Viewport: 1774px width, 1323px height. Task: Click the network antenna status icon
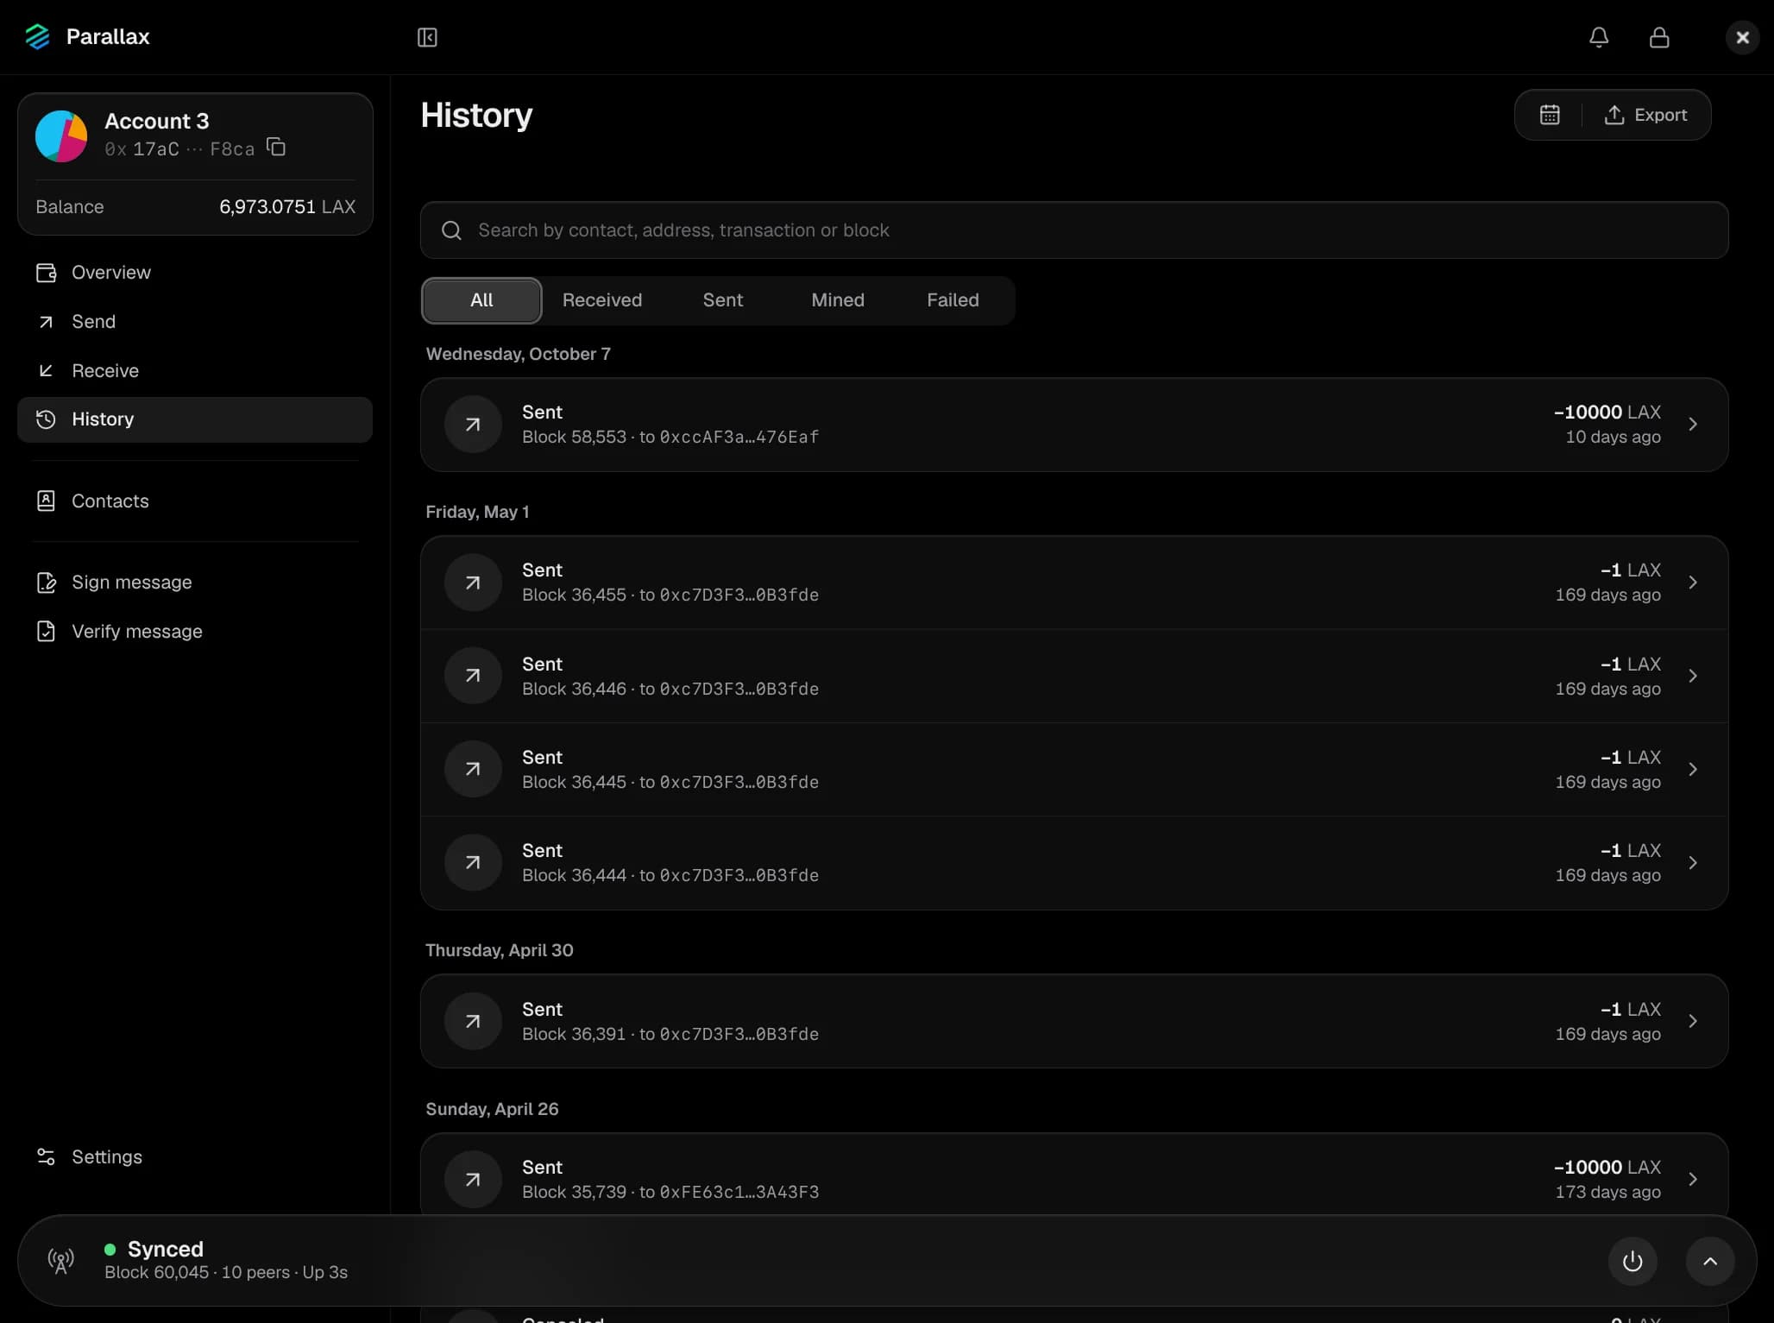[60, 1262]
